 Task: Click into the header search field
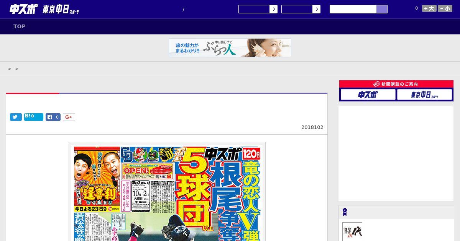coord(353,9)
